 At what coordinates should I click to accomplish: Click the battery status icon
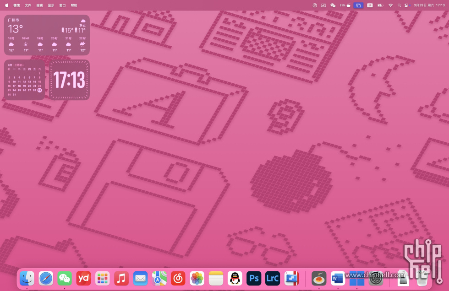click(380, 5)
